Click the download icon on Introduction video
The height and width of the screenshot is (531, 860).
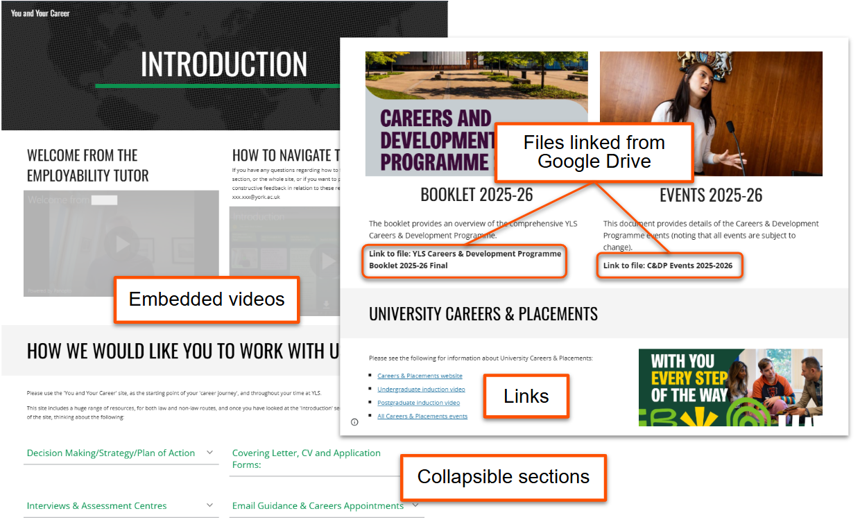click(327, 304)
